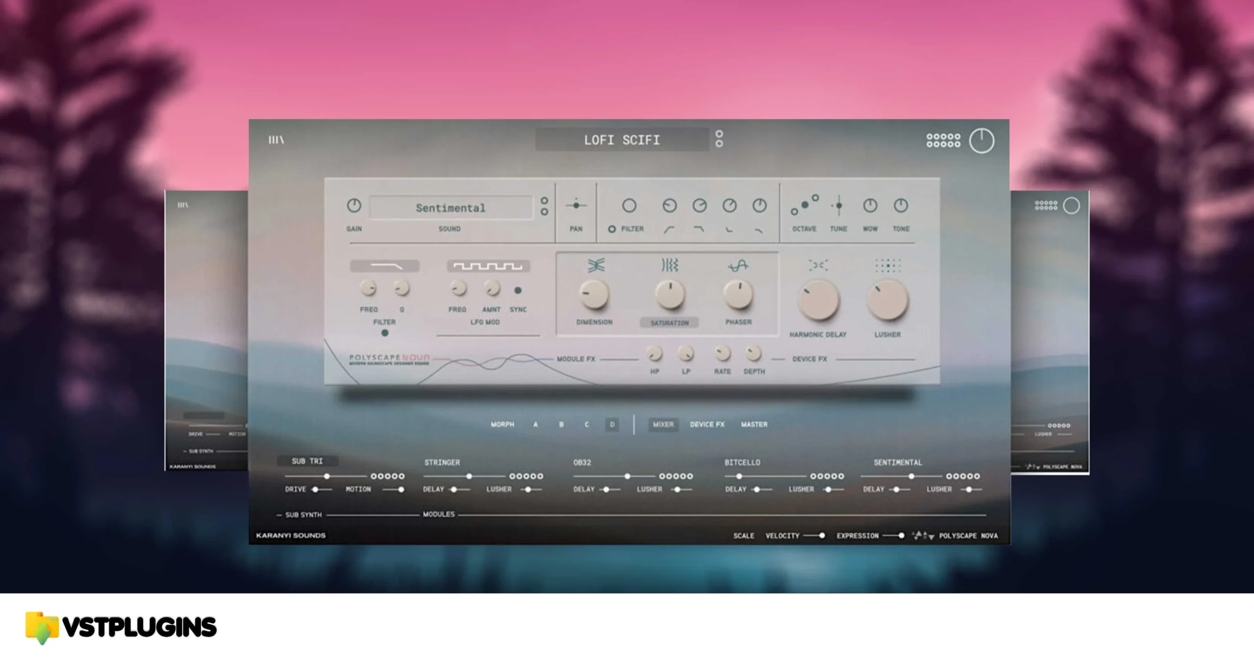This screenshot has width=1254, height=664.
Task: Click the PHASER waveform icon
Action: point(738,266)
